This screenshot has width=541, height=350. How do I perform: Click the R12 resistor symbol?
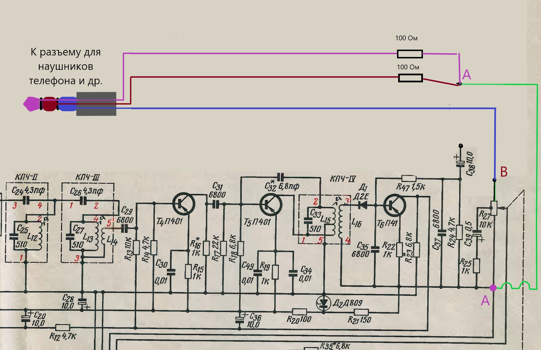click(63, 328)
